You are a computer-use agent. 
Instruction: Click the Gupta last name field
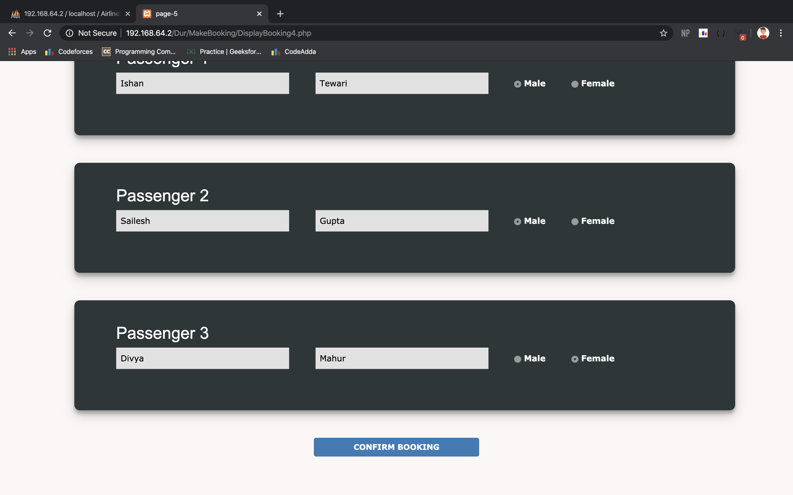402,221
